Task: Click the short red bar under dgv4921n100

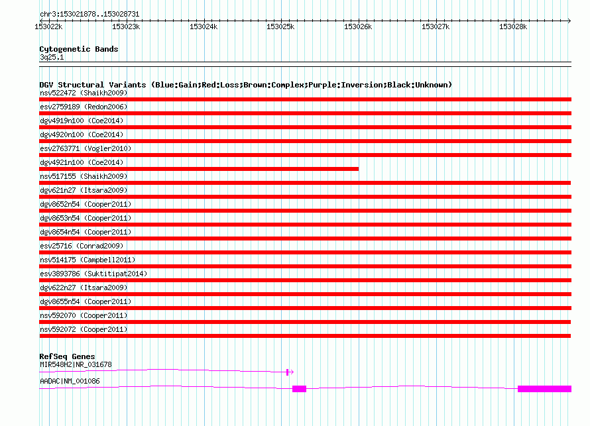Action: click(x=199, y=169)
